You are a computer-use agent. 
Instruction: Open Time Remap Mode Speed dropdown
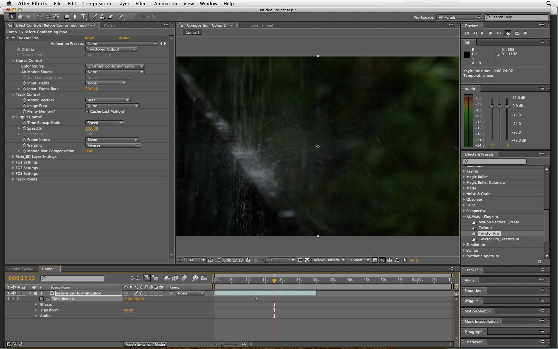click(105, 123)
